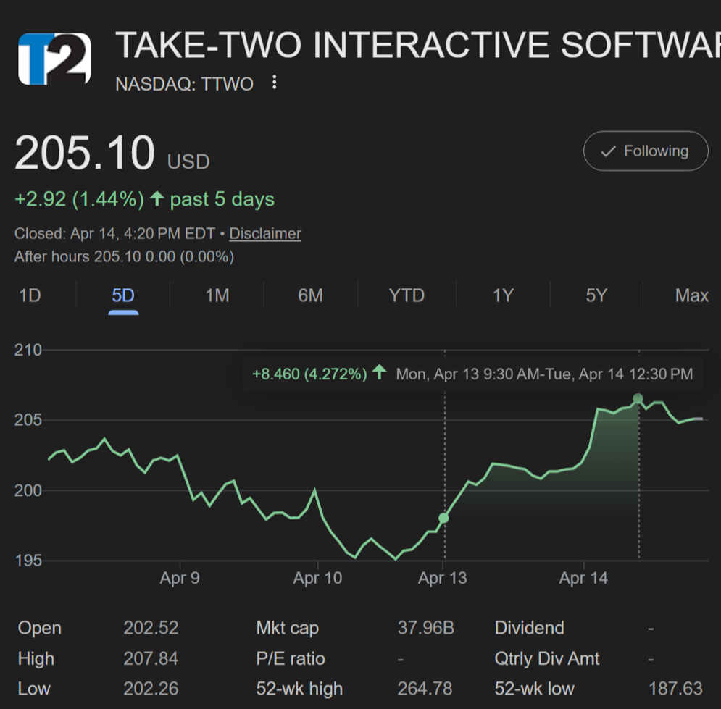Click the Apr 14 12:30 PM marker dot on chart
The image size is (721, 709).
[x=638, y=398]
